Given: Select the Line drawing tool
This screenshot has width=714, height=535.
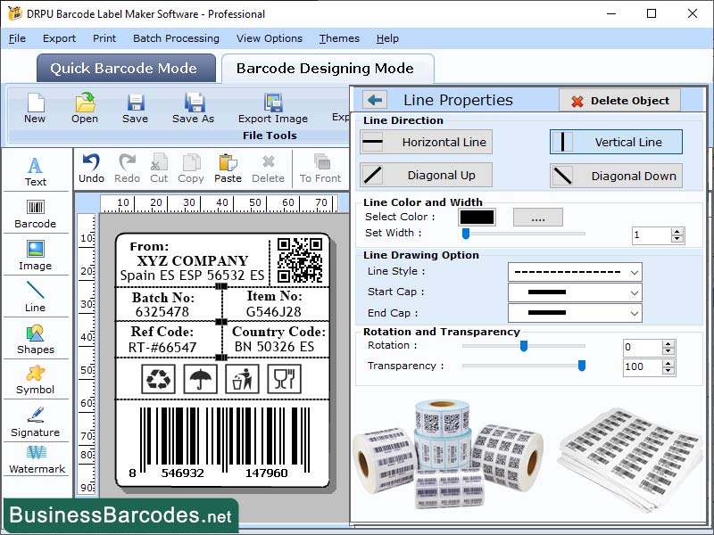Looking at the screenshot, I should (36, 297).
